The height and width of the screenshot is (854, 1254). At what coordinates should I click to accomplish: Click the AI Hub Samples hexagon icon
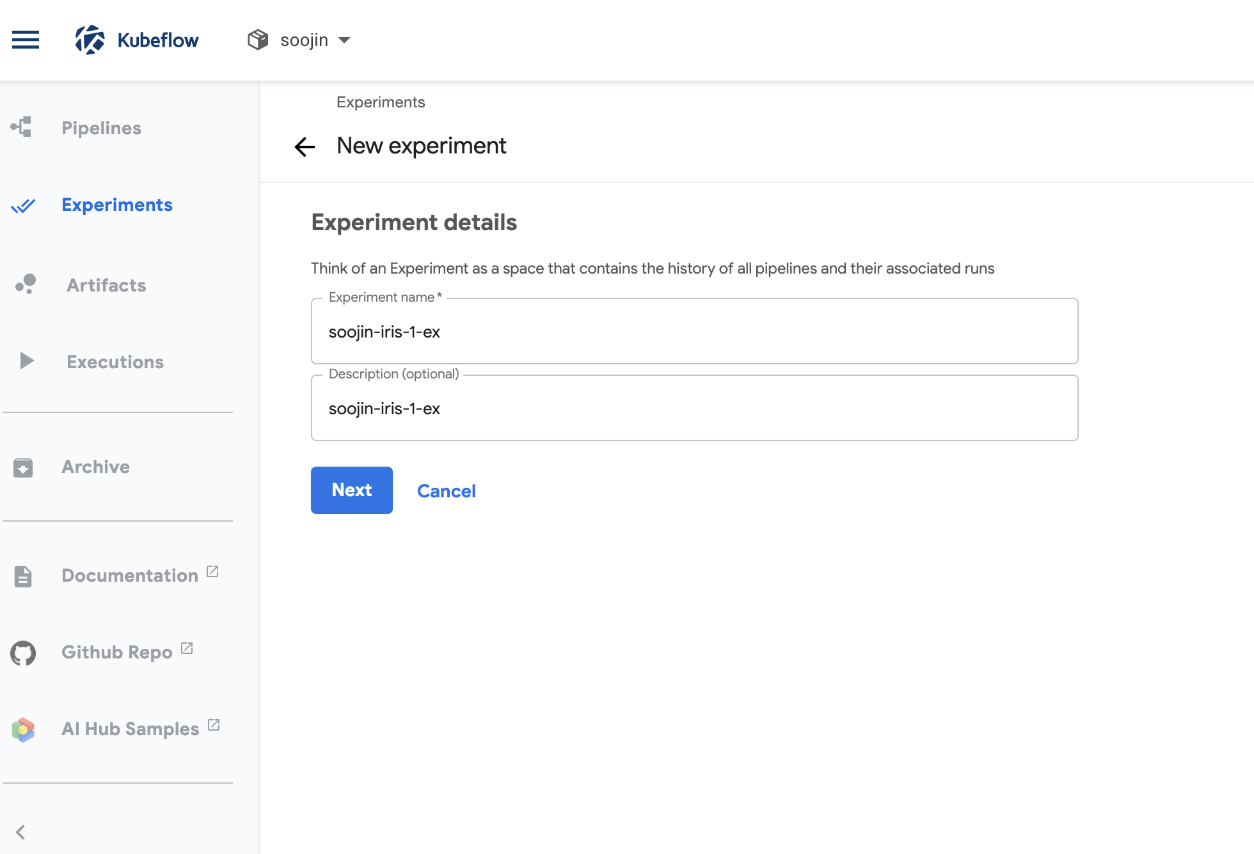[x=23, y=729]
